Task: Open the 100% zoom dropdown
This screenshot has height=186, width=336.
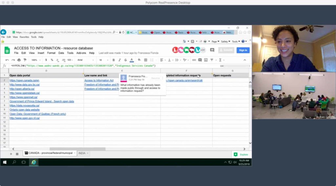Action: coord(35,60)
